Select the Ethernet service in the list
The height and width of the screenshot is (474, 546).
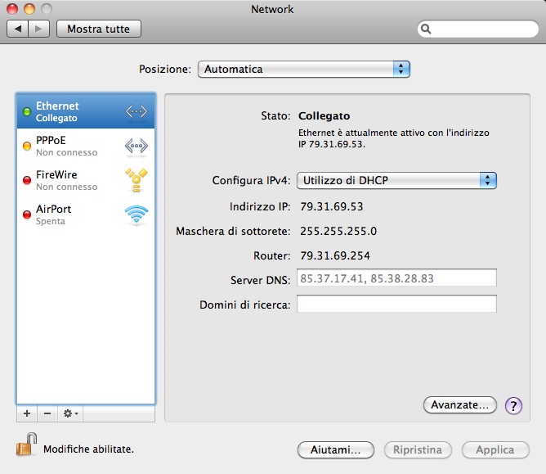click(x=86, y=111)
